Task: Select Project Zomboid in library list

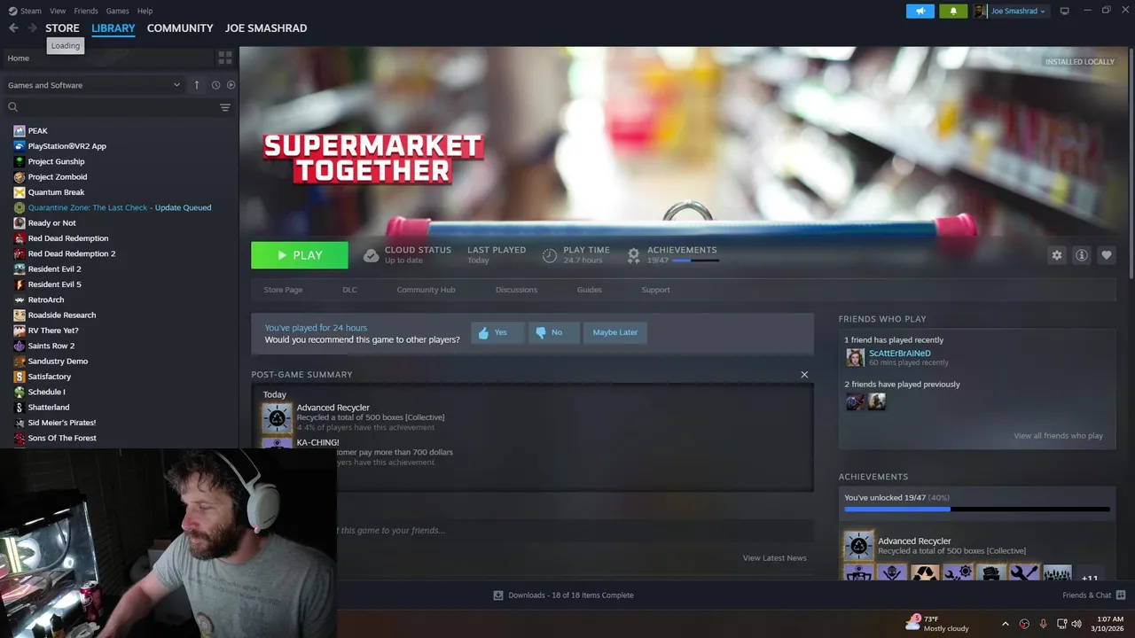Action: pos(58,176)
